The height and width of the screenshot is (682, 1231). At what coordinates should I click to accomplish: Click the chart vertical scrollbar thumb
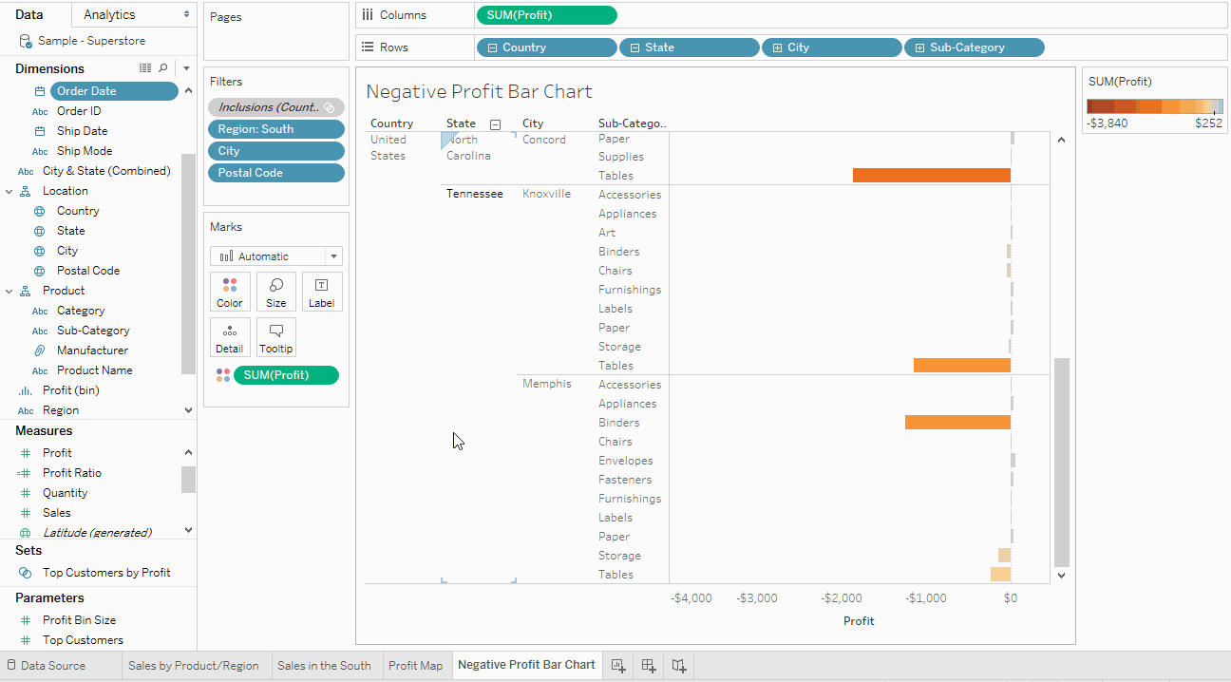coord(1062,463)
